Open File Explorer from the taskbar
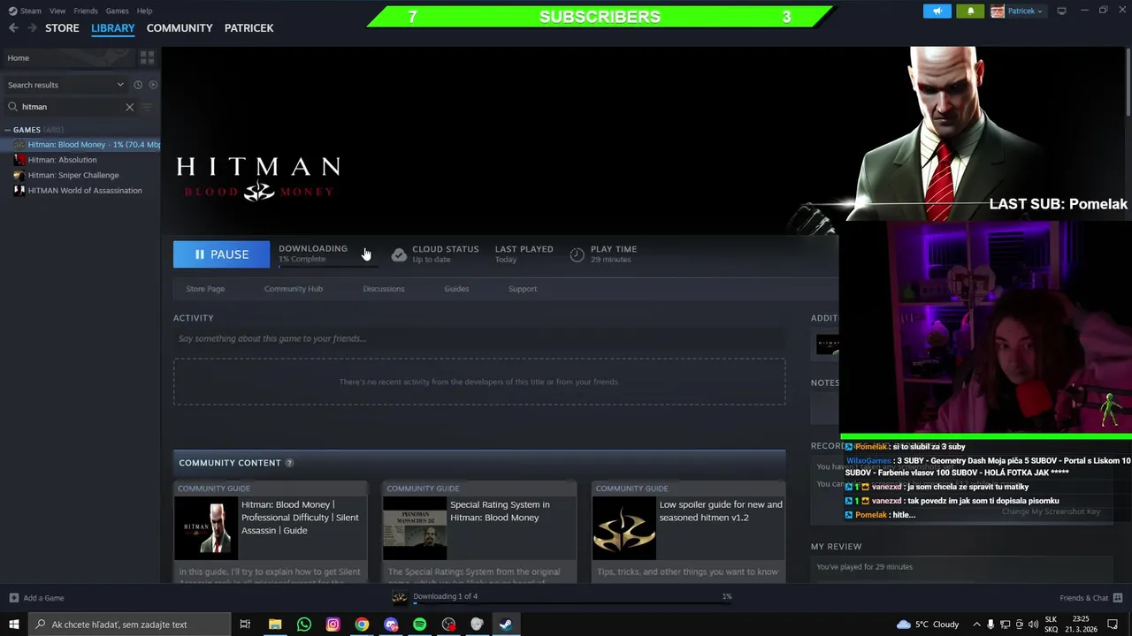Screen dimensions: 1132x636 (275, 625)
